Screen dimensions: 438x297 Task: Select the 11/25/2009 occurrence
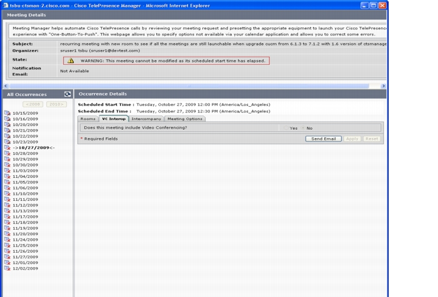(x=25, y=245)
